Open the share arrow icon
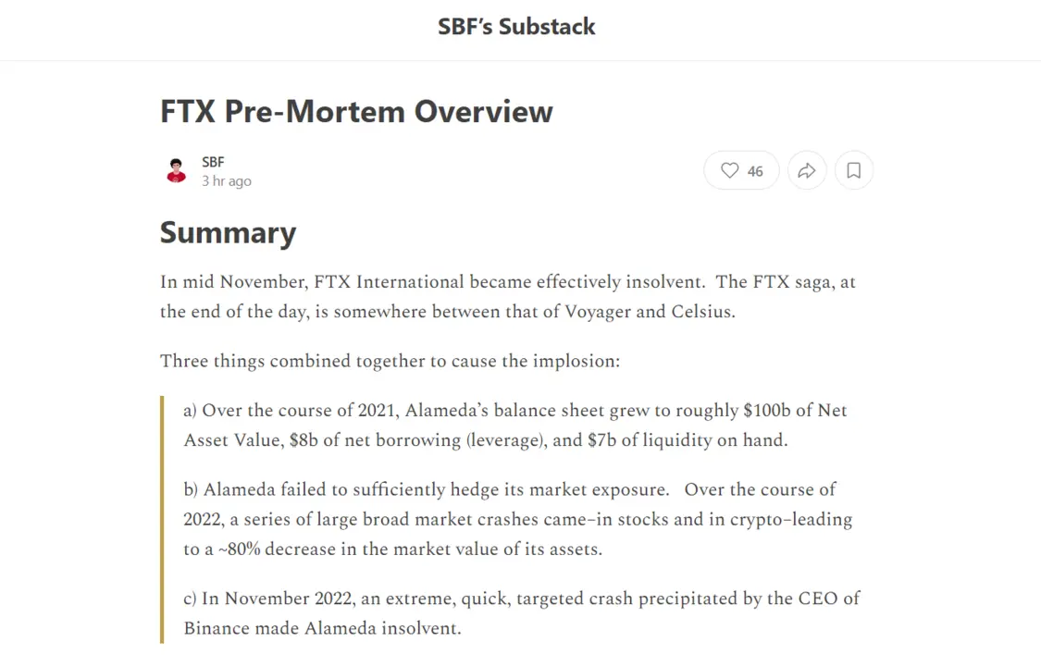 click(807, 170)
